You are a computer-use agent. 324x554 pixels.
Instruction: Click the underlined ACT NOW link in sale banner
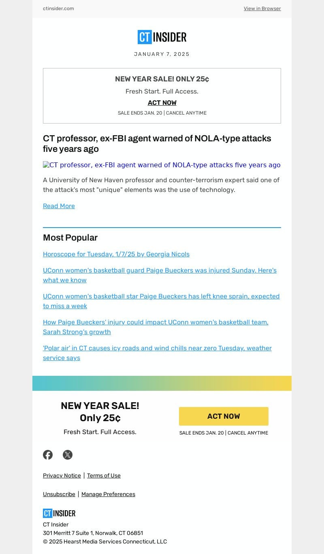162,103
